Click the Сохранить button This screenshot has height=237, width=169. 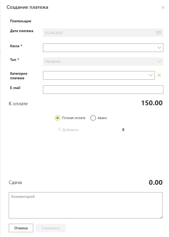coord(51,228)
